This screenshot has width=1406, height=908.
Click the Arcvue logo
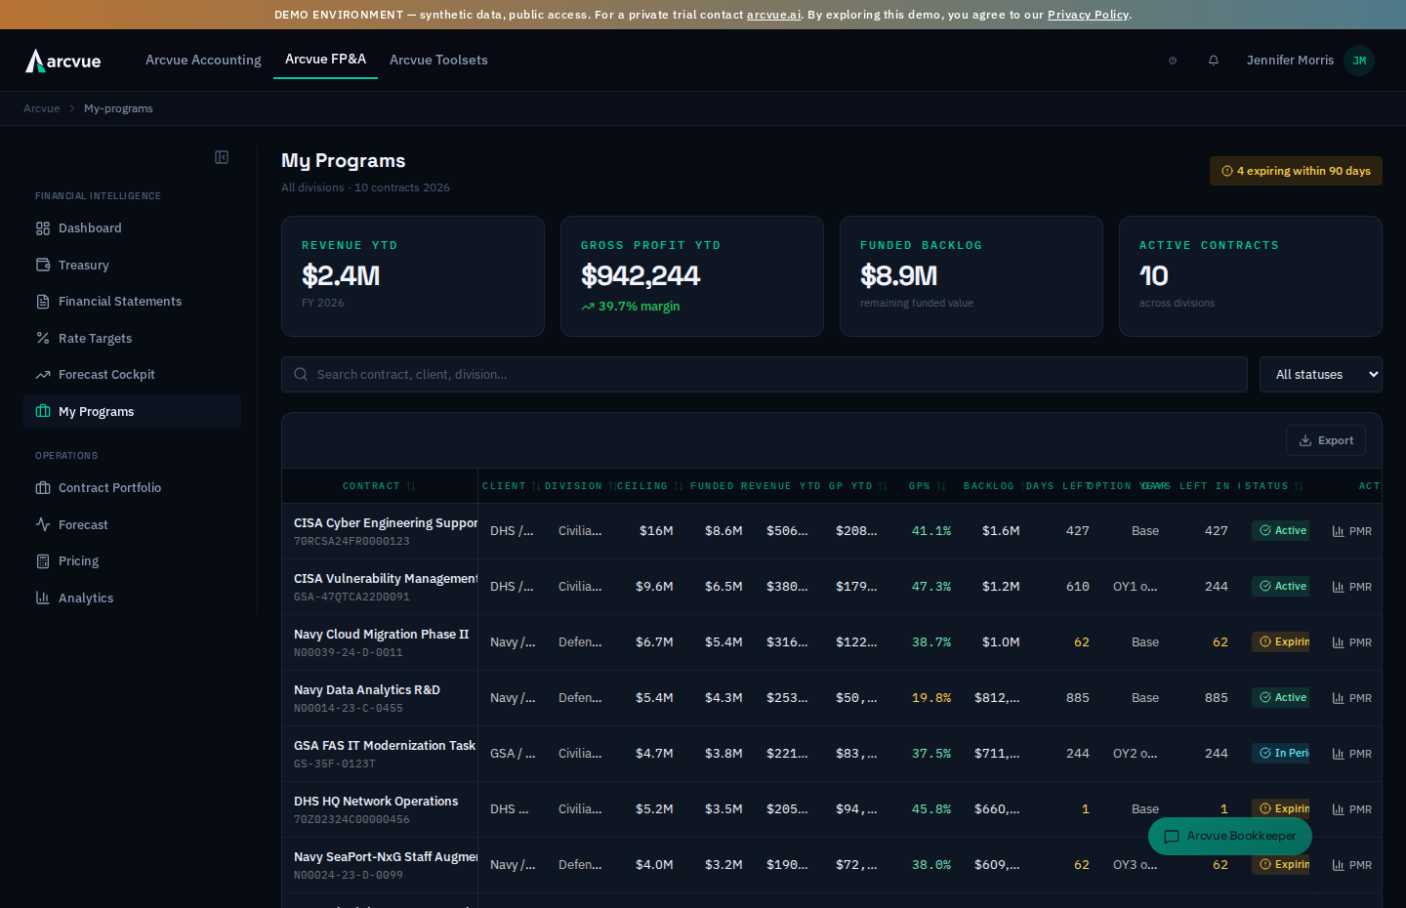point(63,61)
